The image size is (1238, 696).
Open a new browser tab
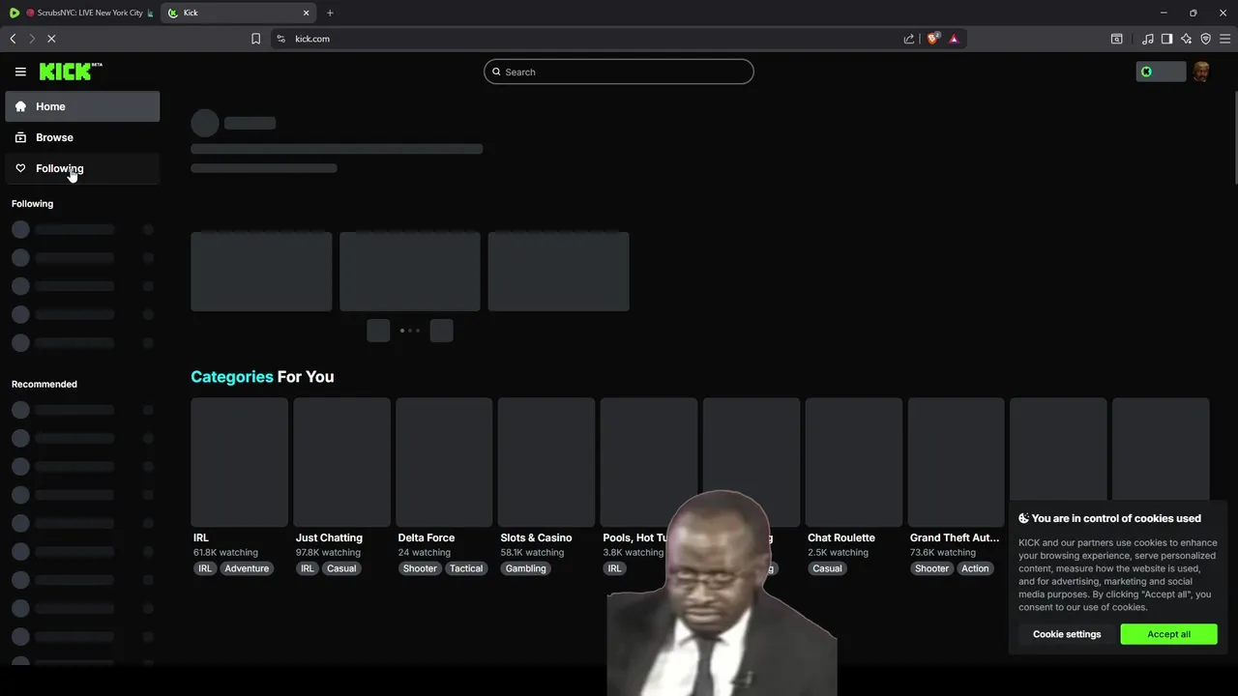(x=330, y=13)
